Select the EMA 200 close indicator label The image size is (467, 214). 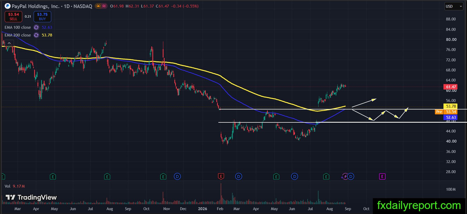pyautogui.click(x=18, y=35)
